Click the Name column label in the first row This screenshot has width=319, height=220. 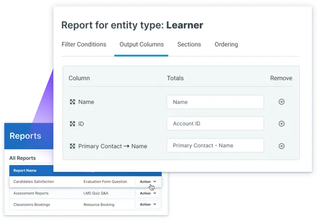click(x=86, y=102)
